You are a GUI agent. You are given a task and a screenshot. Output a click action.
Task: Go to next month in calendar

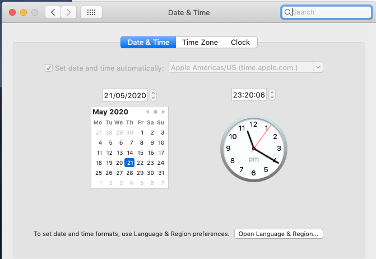coord(163,112)
